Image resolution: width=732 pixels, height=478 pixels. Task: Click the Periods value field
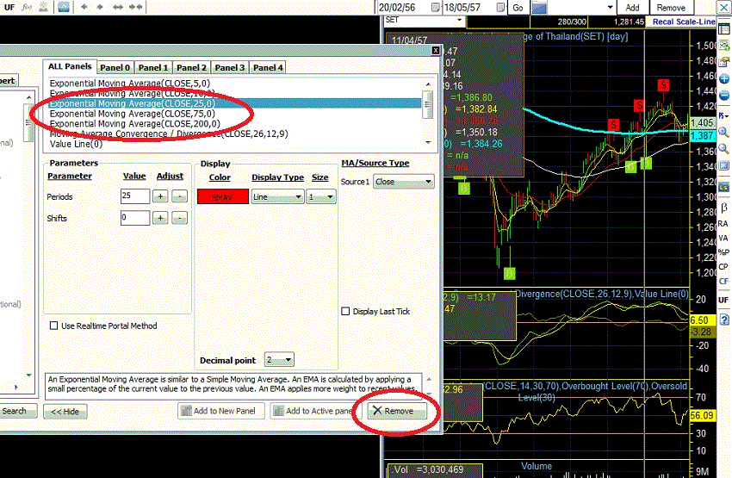(135, 196)
